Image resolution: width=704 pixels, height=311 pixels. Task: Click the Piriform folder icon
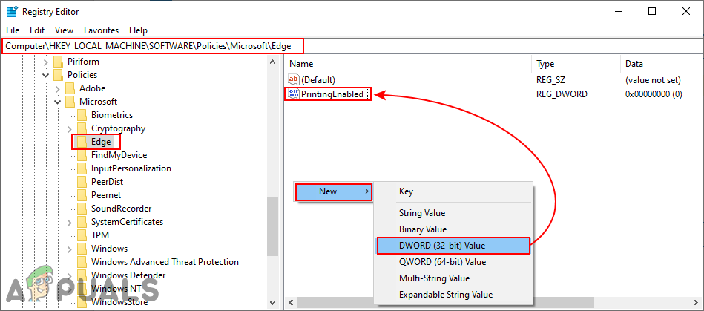tap(58, 62)
